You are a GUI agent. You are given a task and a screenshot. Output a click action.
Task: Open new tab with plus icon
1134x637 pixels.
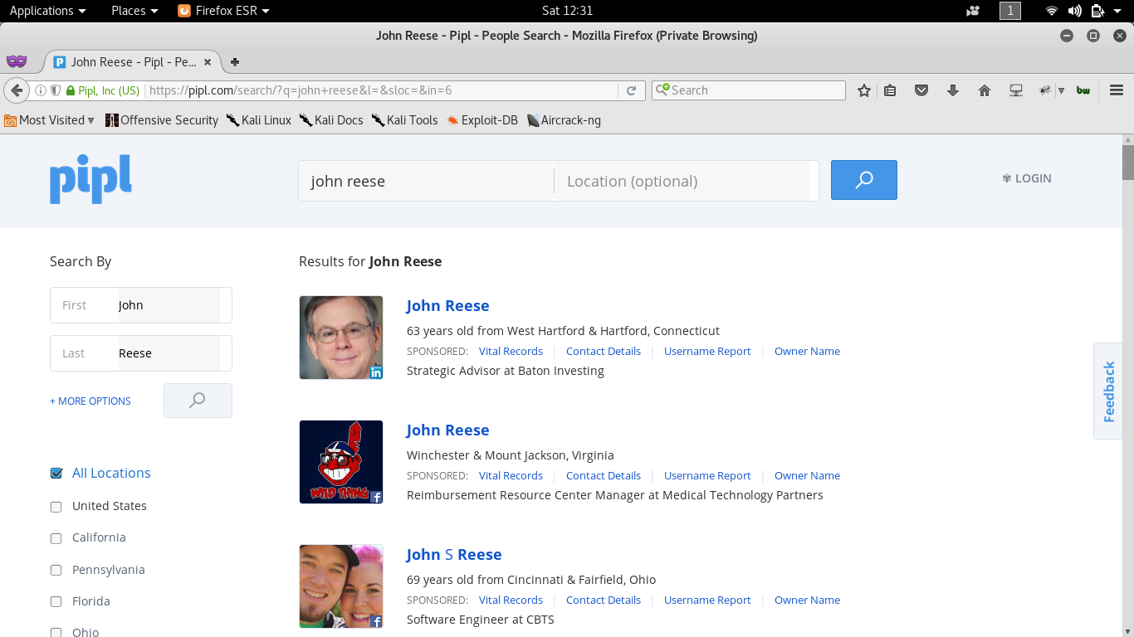click(x=235, y=62)
